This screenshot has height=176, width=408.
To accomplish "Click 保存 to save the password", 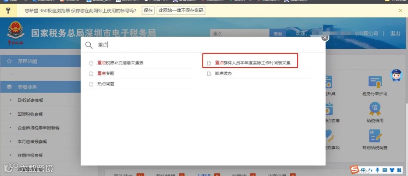I will (148, 11).
